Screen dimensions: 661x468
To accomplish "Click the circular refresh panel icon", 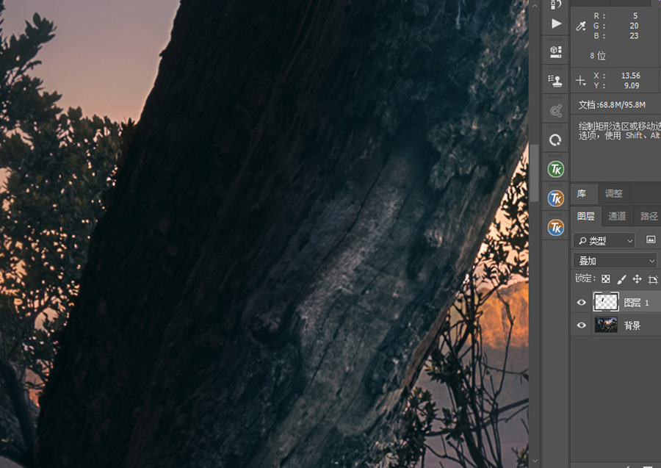I will click(556, 140).
